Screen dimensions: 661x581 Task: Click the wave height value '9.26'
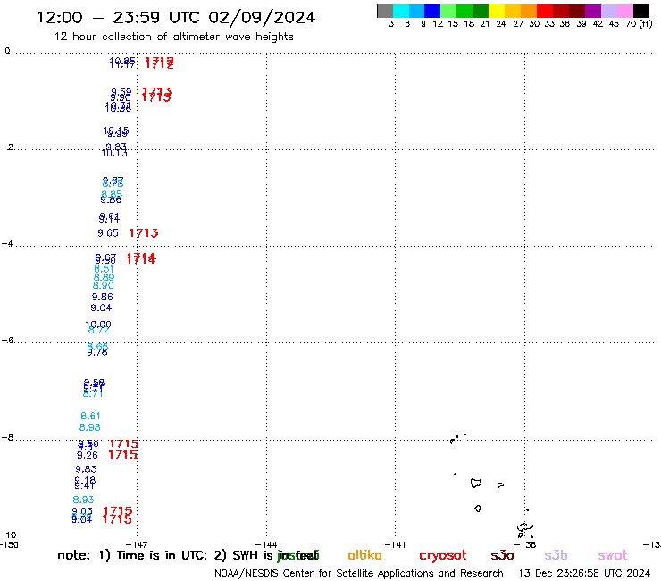pyautogui.click(x=88, y=455)
